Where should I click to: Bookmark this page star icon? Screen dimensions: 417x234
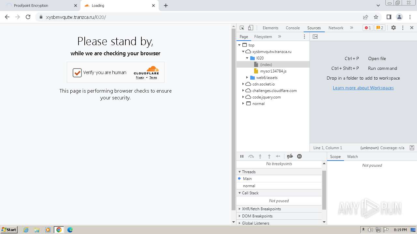[376, 17]
